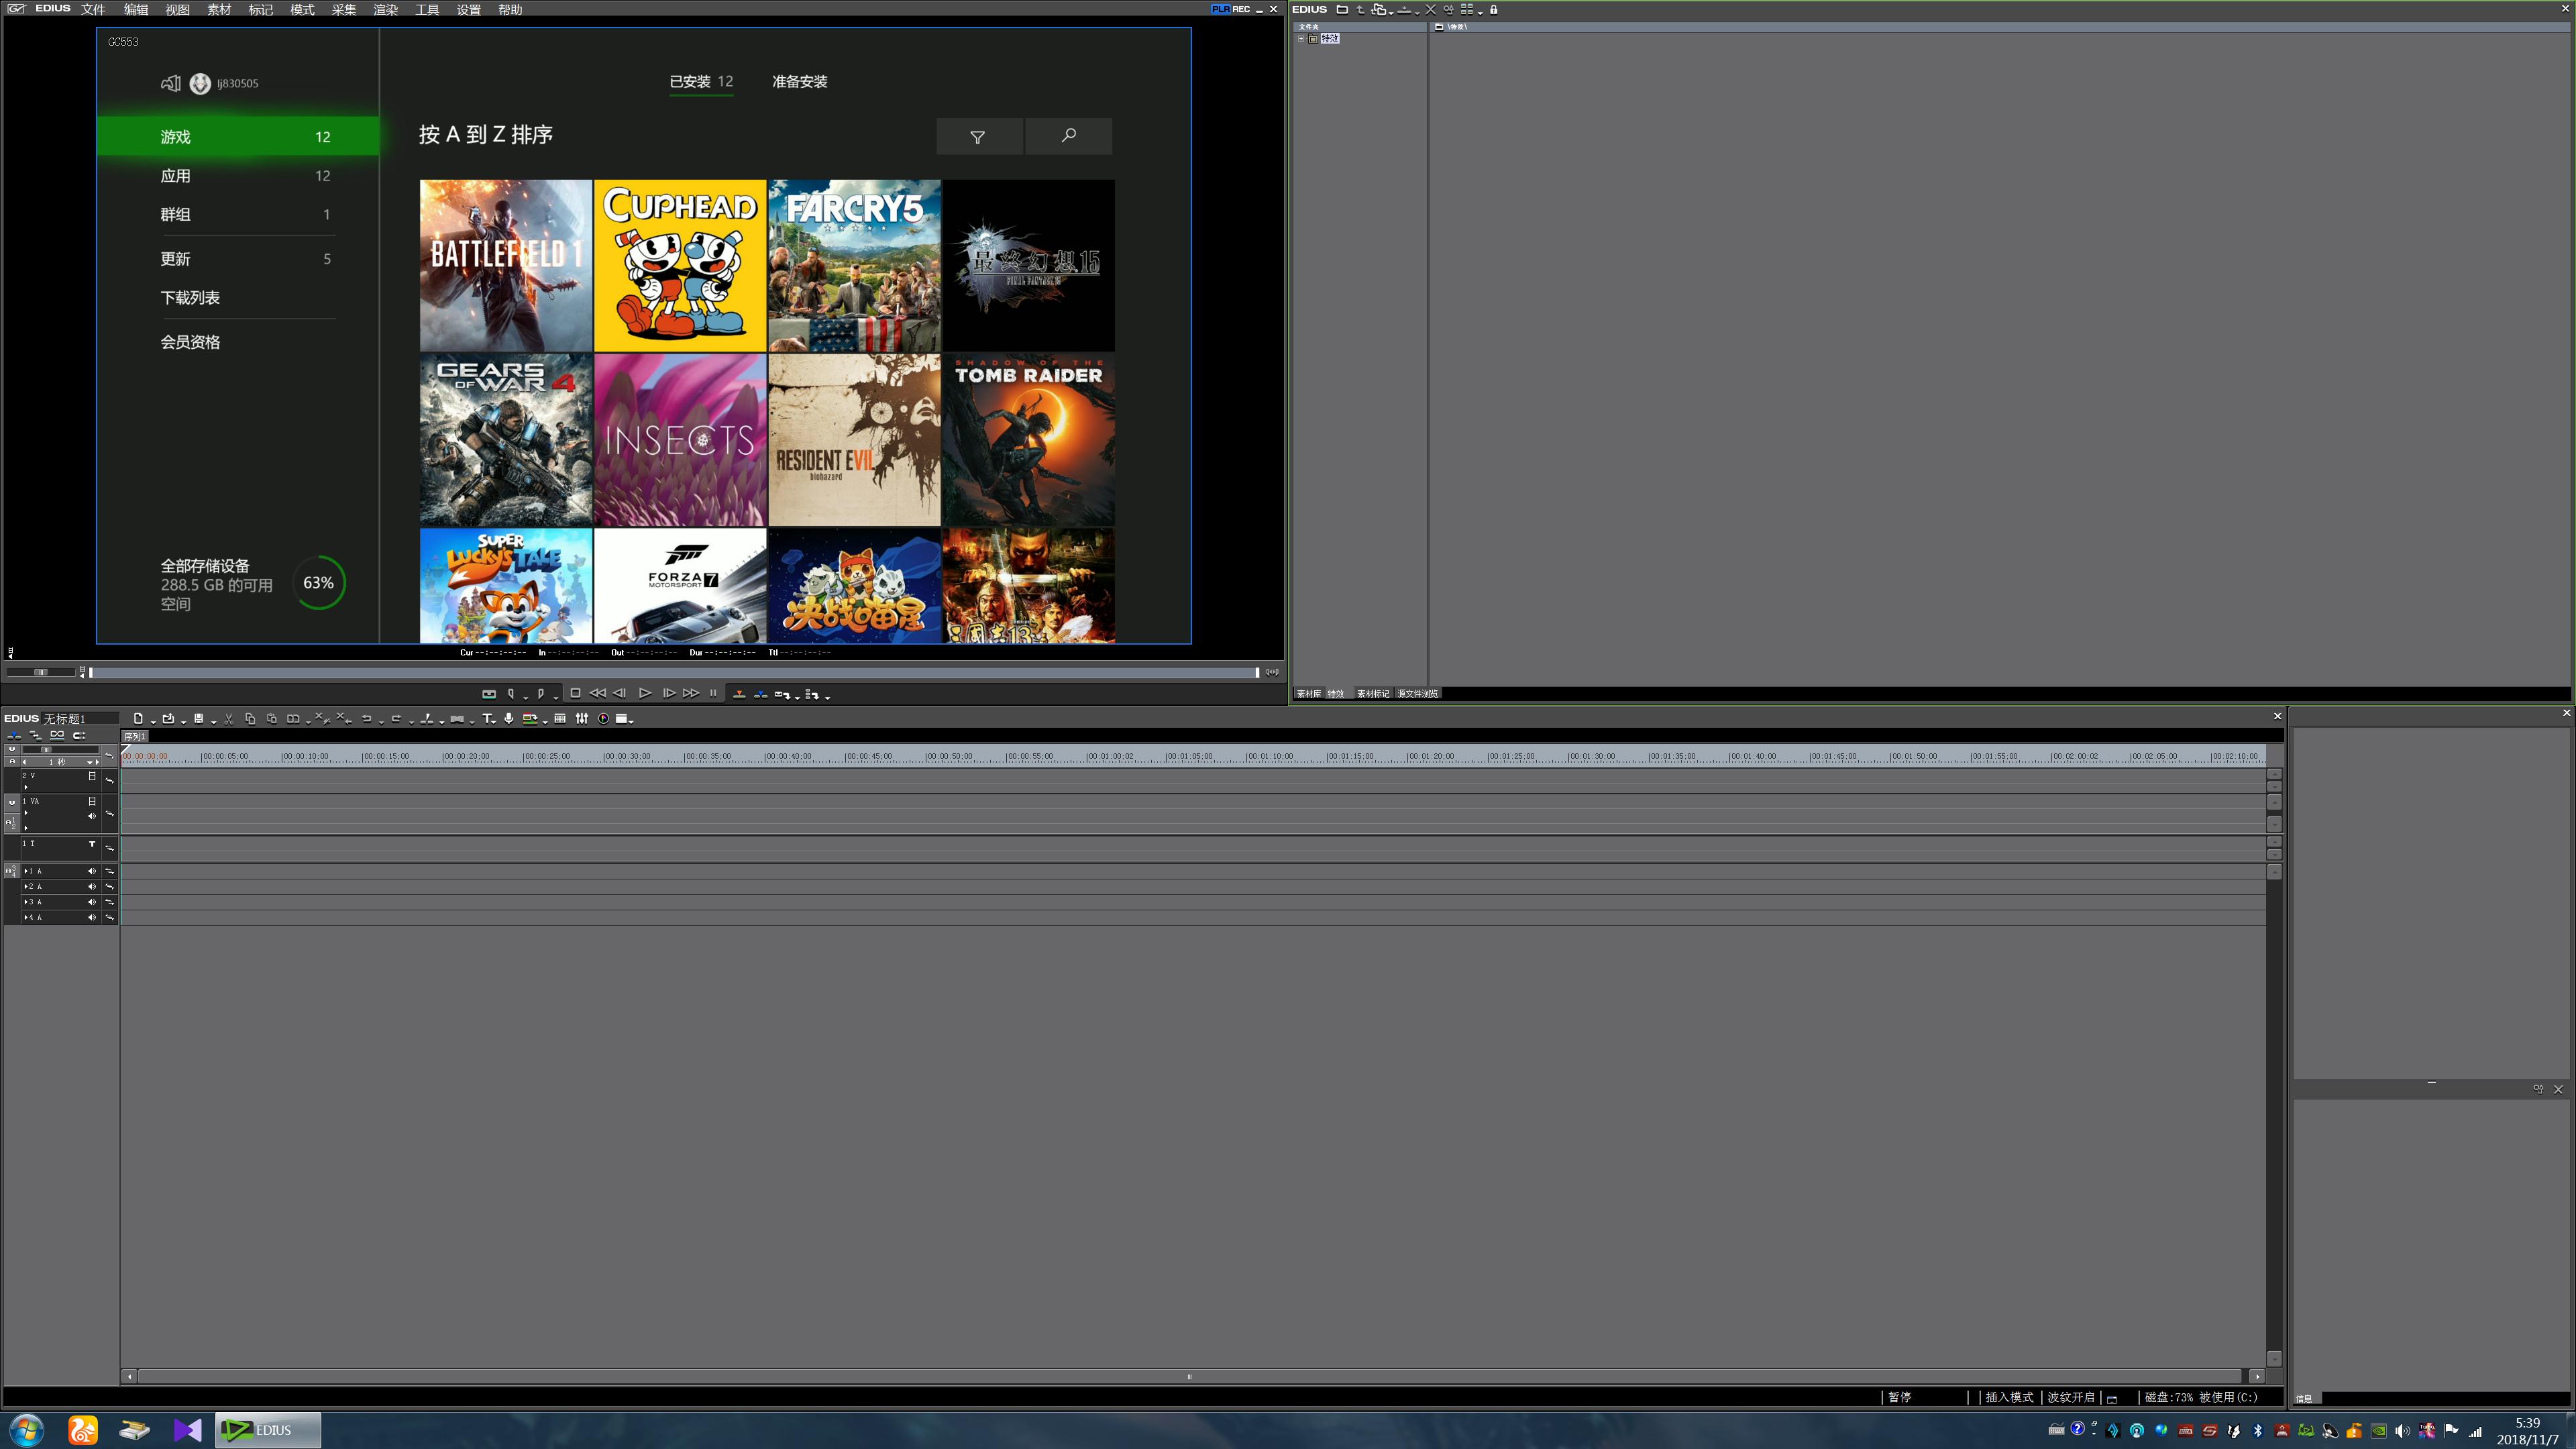Click the Save project floppy icon
2576x1449 pixels.
coord(199,718)
